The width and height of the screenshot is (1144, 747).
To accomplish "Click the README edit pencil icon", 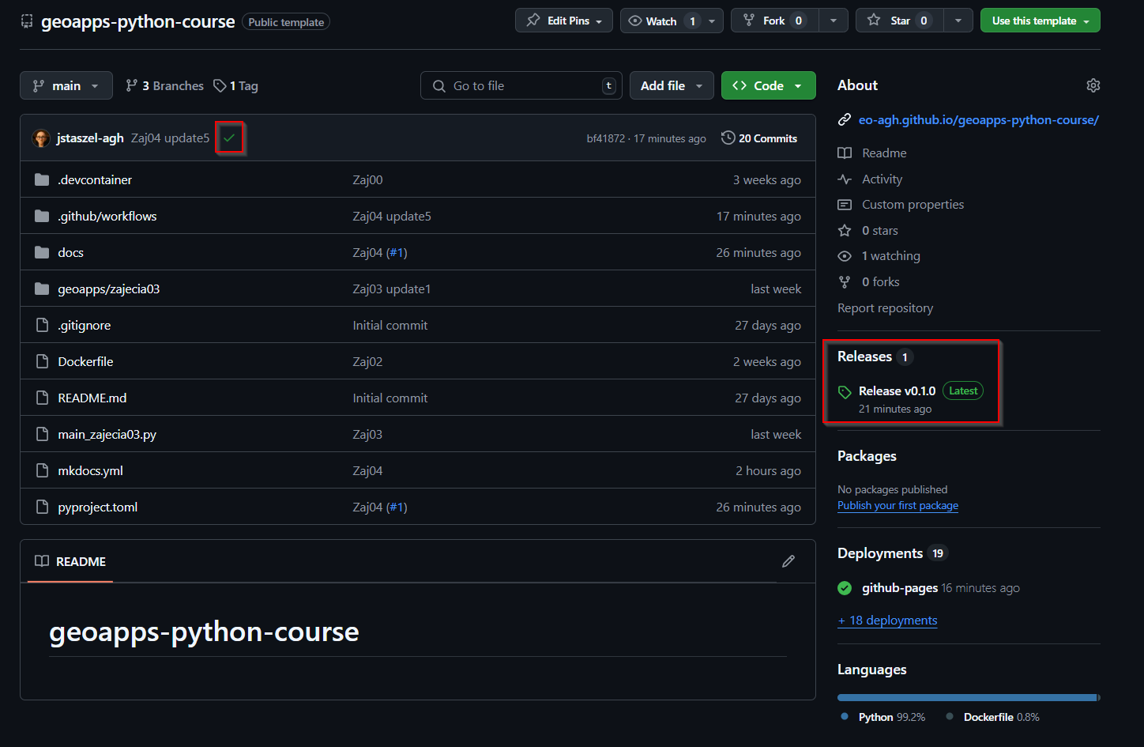I will tap(788, 561).
